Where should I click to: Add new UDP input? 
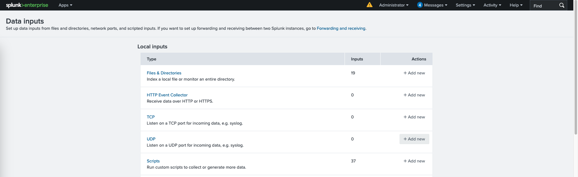point(414,139)
